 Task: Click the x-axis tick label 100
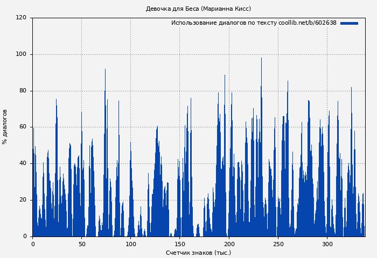[131, 244]
